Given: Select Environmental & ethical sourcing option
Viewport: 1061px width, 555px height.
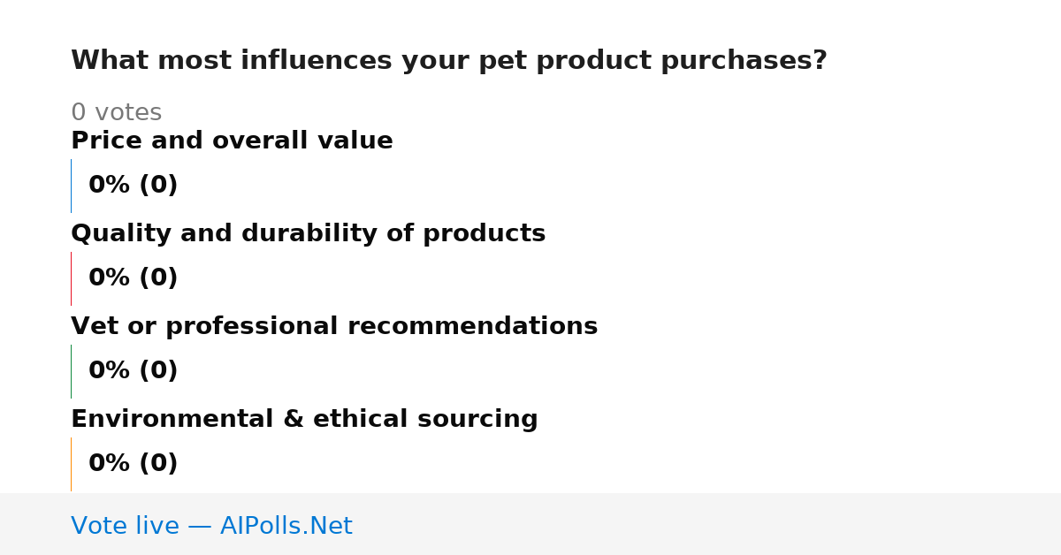Looking at the screenshot, I should (x=304, y=420).
